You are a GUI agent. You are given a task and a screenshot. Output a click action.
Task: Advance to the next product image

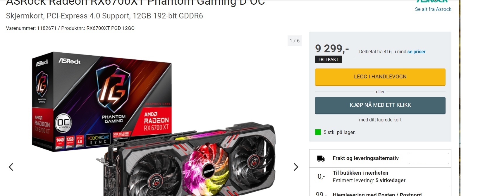tap(296, 167)
